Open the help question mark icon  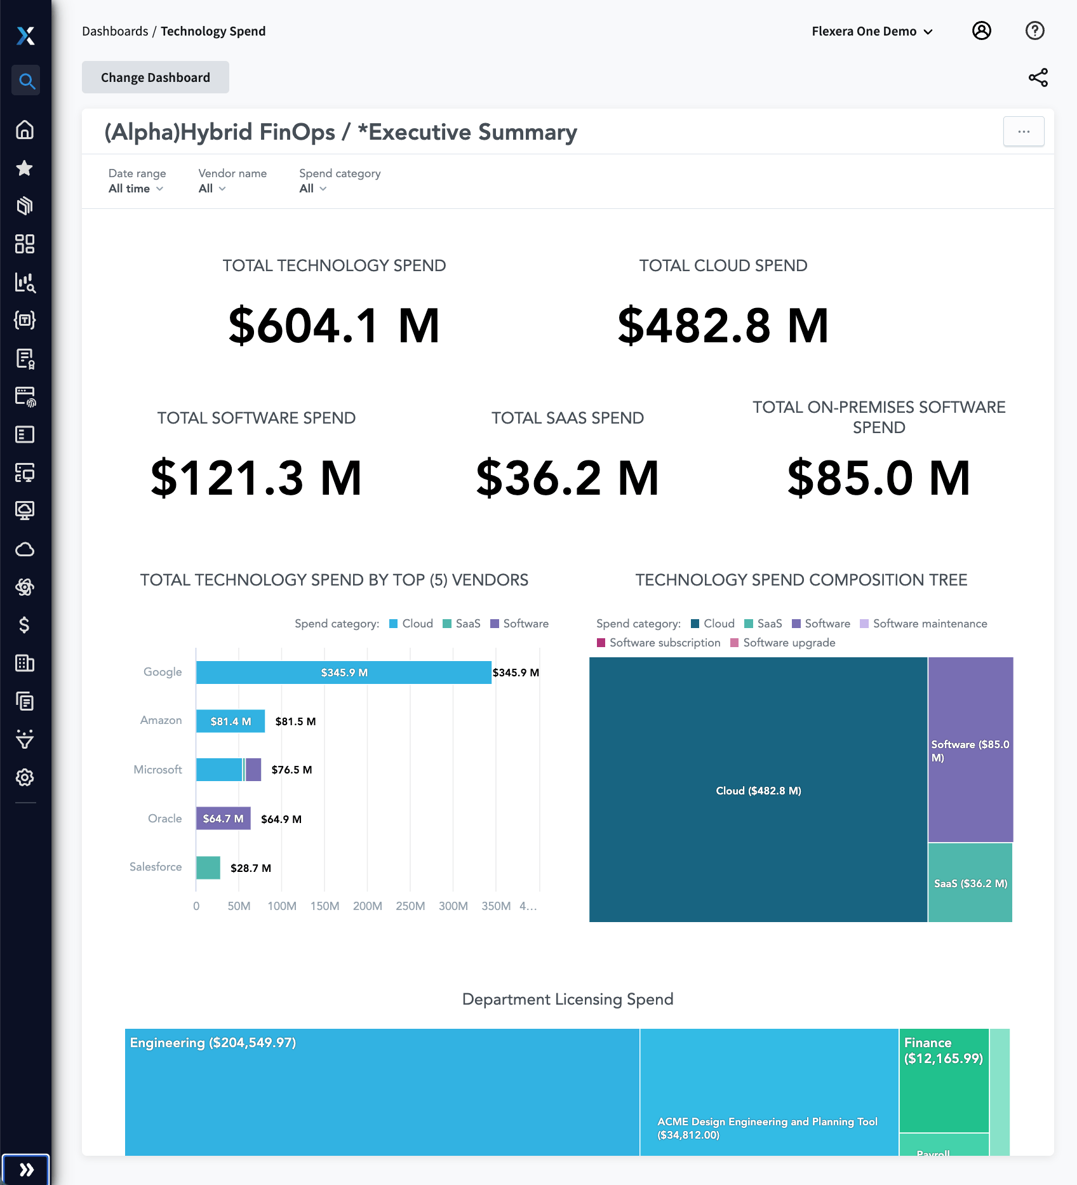1035,30
